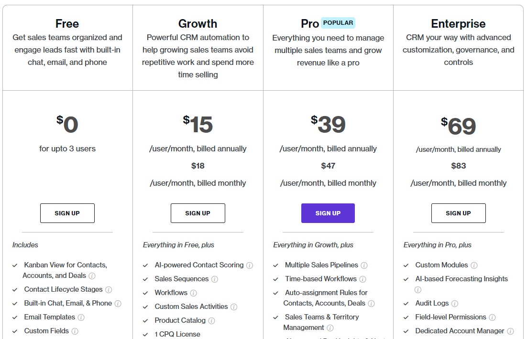Open info icon beside Workflows
The width and height of the screenshot is (527, 339).
193,293
